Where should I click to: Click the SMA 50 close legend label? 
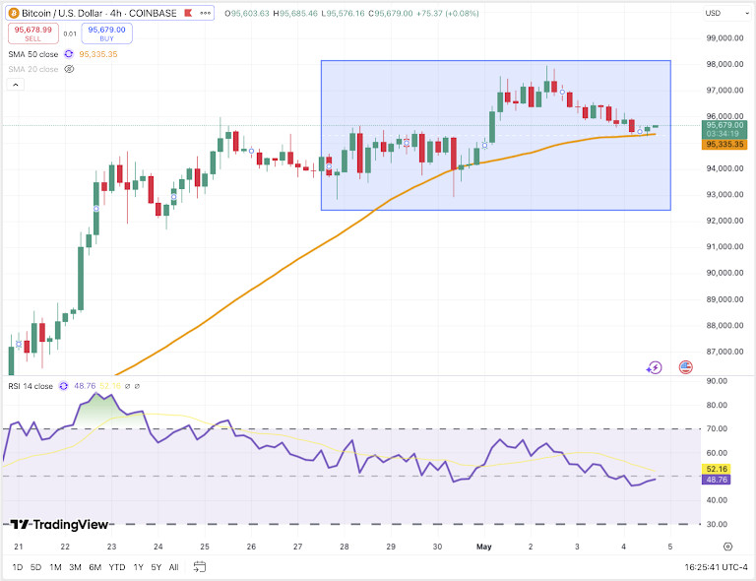click(x=32, y=54)
